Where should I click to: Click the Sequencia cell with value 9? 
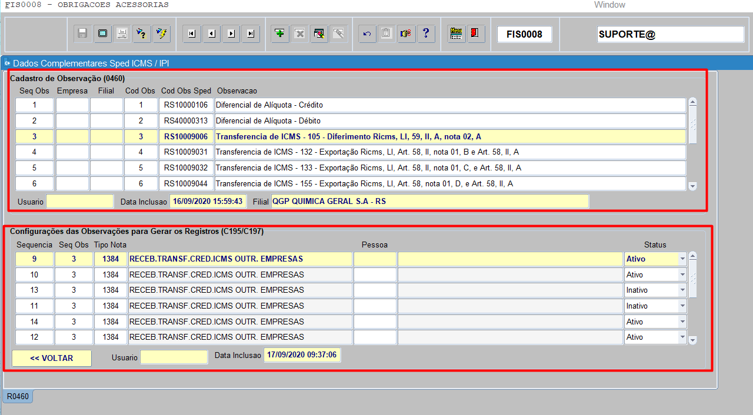point(34,259)
